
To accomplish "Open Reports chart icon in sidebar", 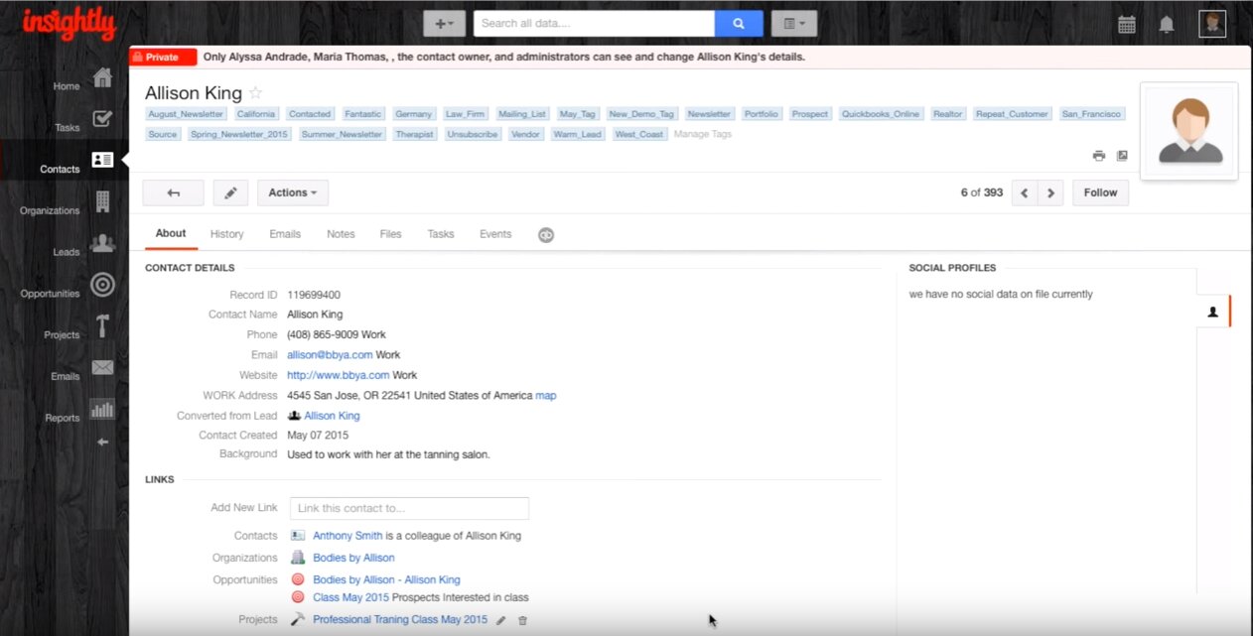I will [x=102, y=409].
